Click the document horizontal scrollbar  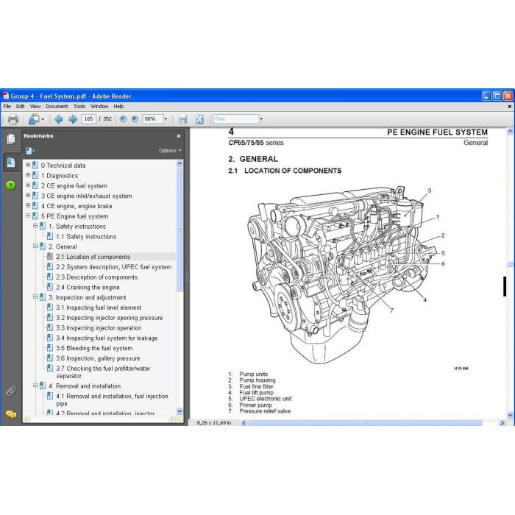click(x=365, y=423)
